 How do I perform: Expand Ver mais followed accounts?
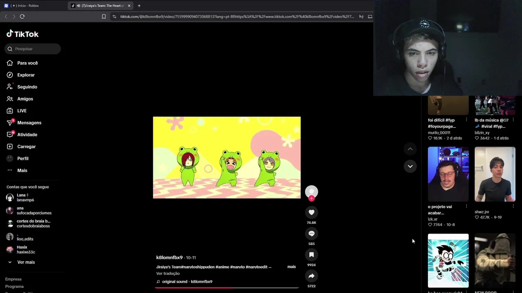pos(26,262)
